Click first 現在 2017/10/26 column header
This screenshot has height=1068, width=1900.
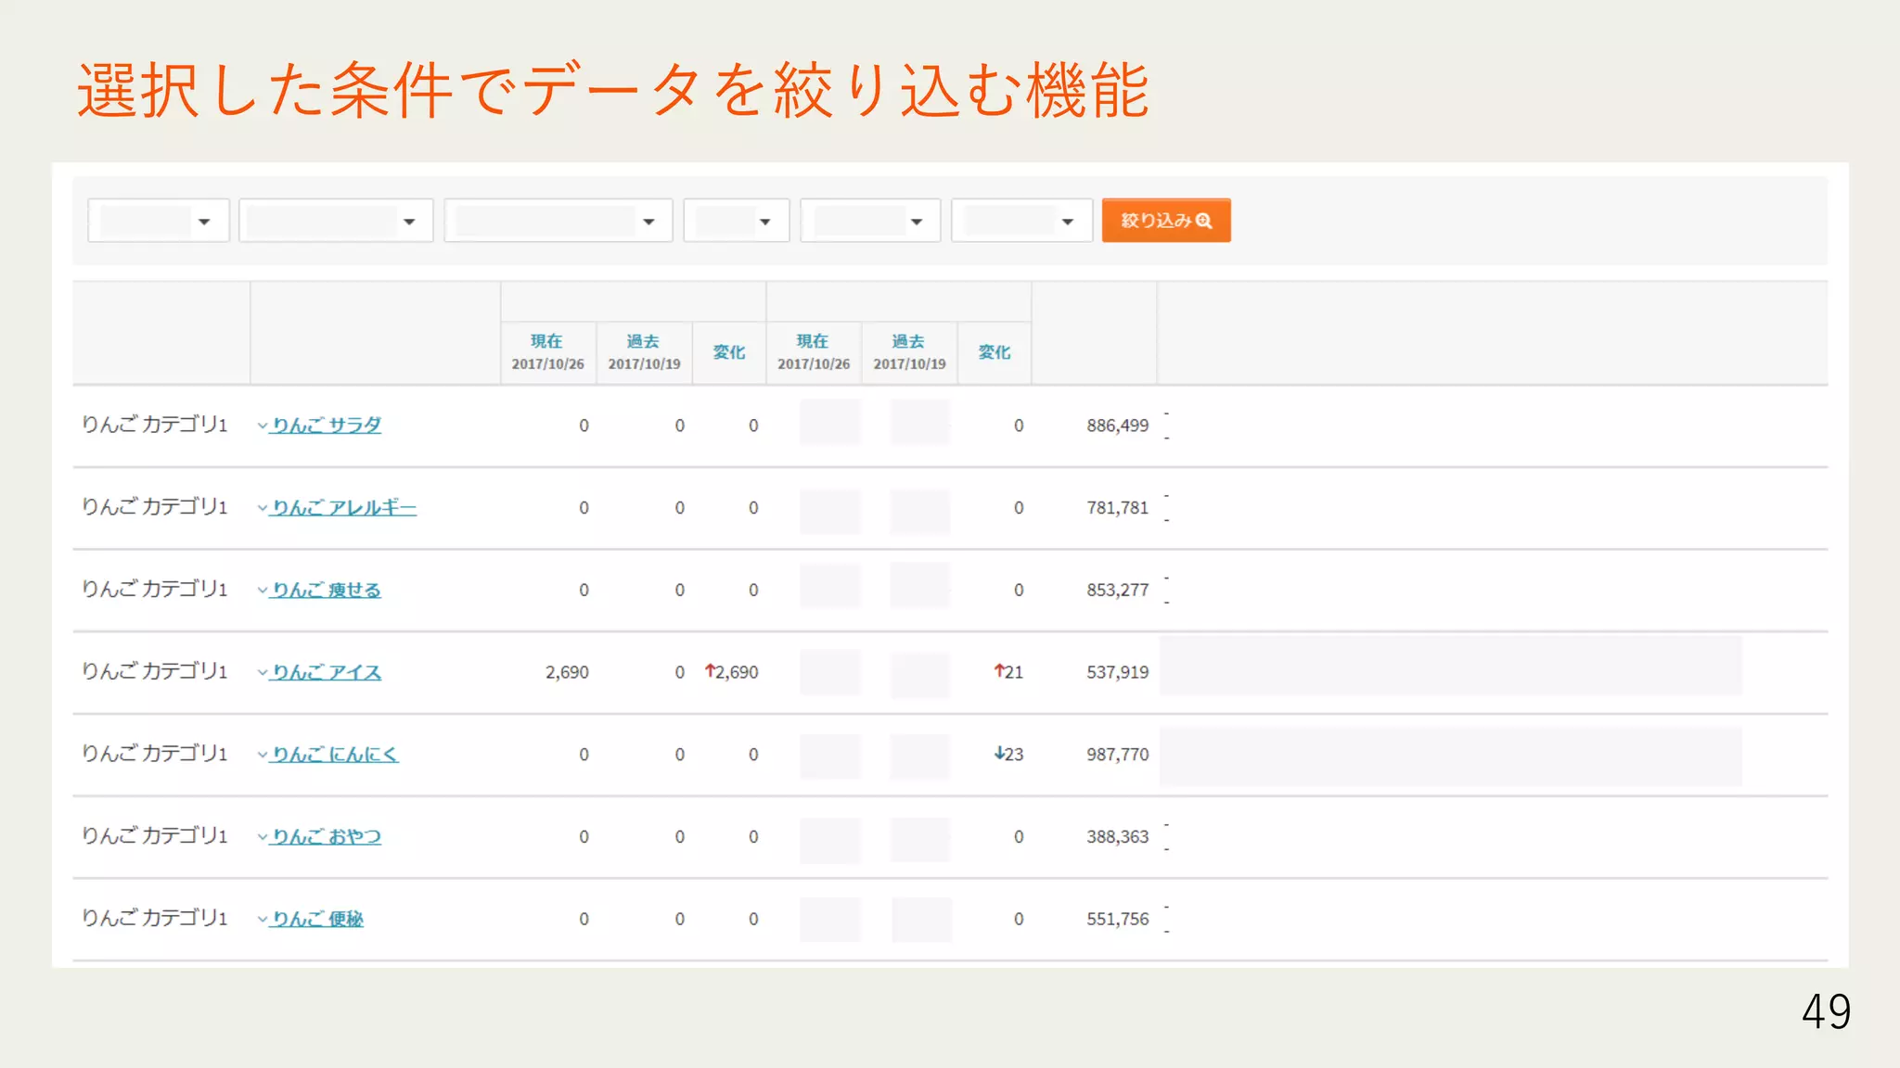point(548,352)
